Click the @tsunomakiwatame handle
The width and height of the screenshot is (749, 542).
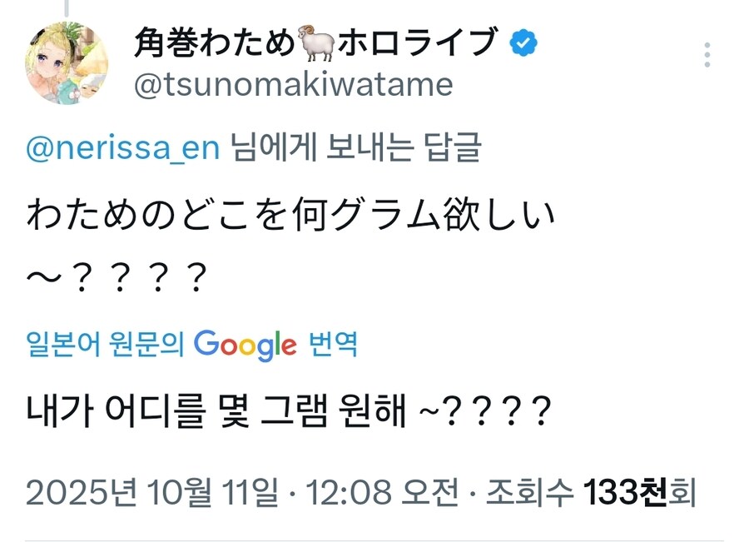tap(293, 85)
